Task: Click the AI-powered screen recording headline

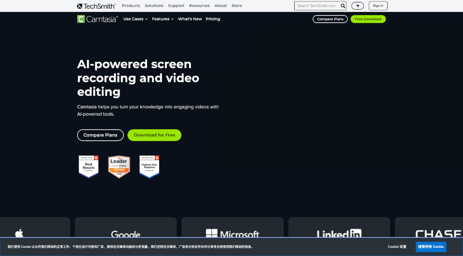Action: point(138,78)
